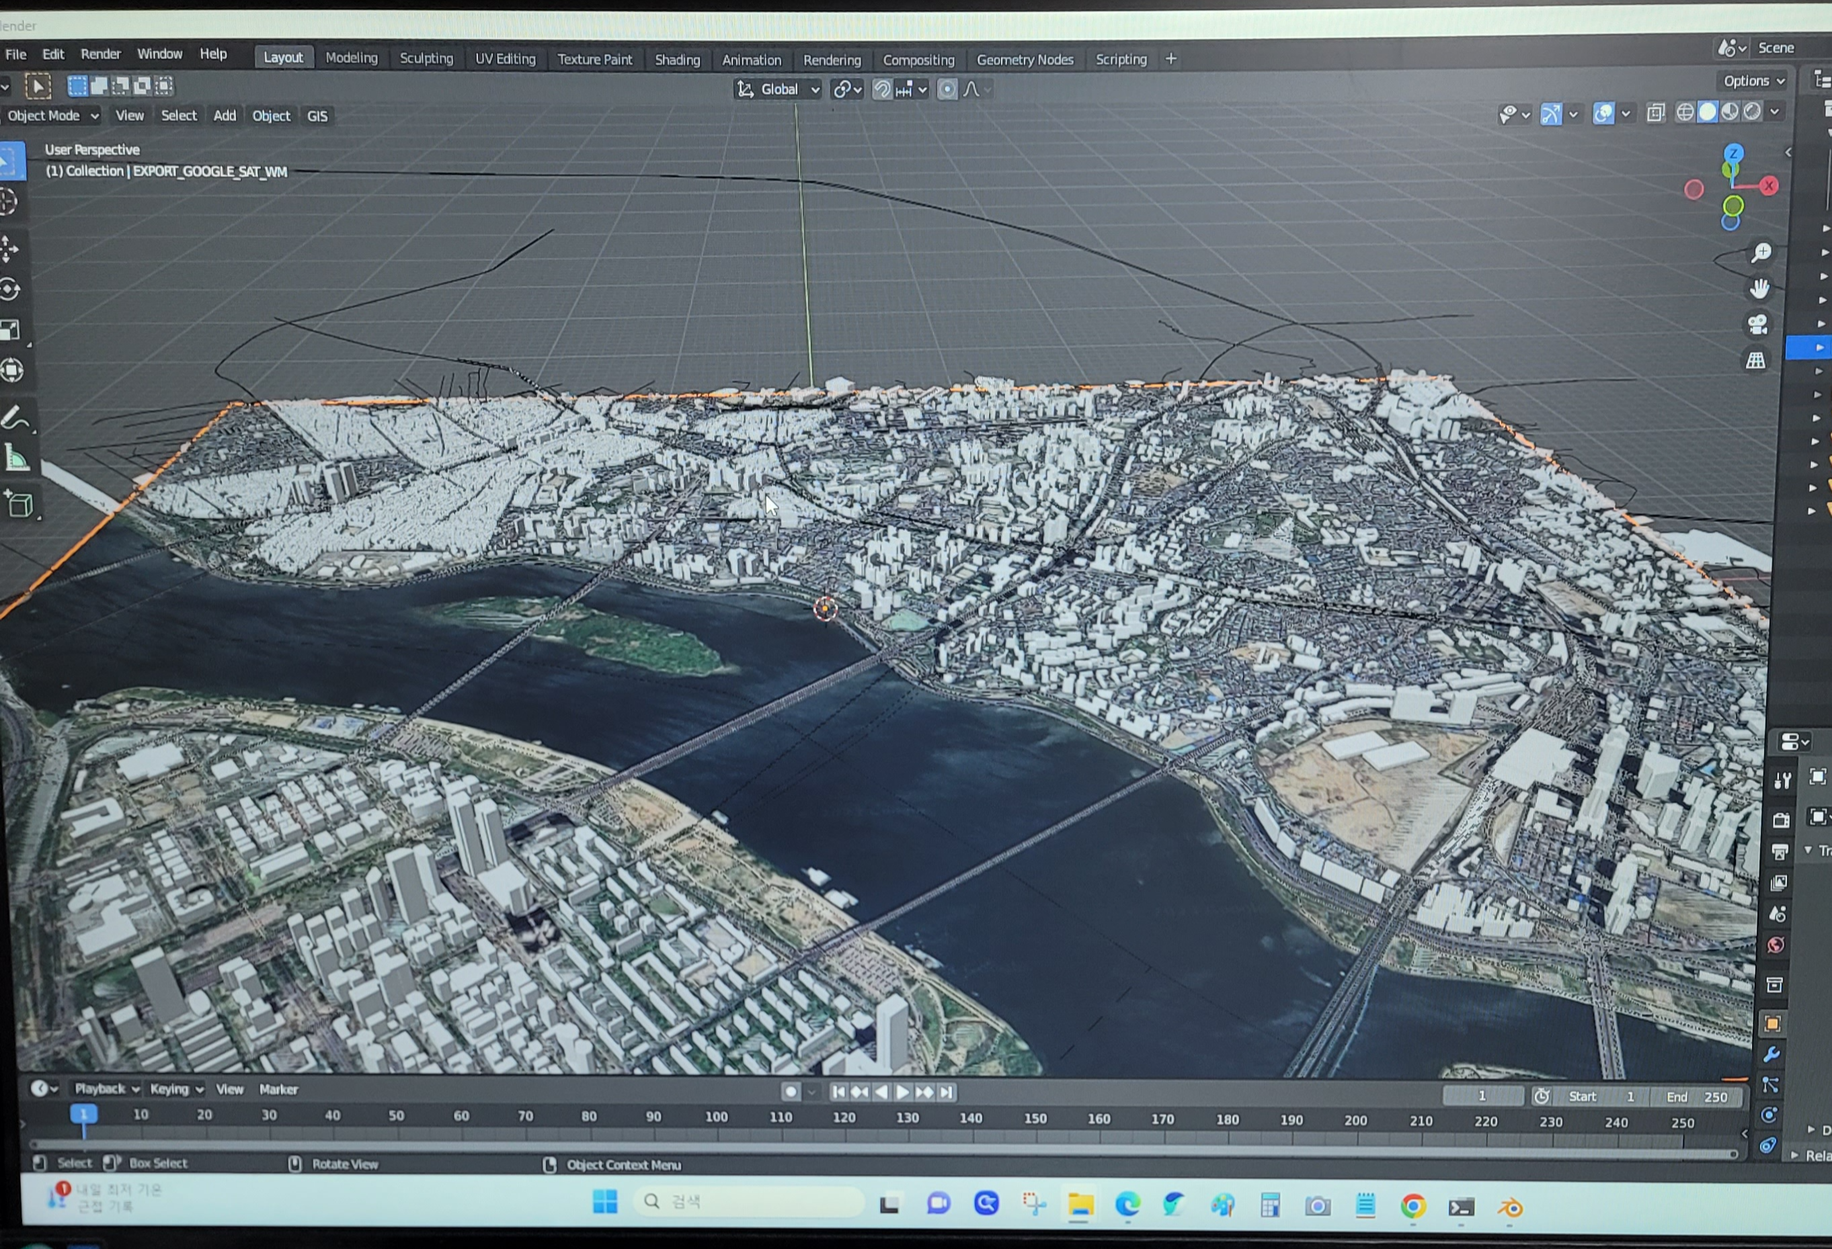1832x1249 pixels.
Task: Open the GIS menu
Action: [x=317, y=116]
